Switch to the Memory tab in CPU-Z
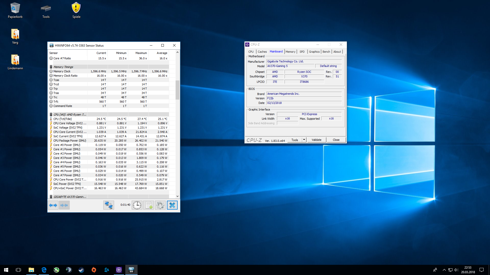 pos(290,52)
